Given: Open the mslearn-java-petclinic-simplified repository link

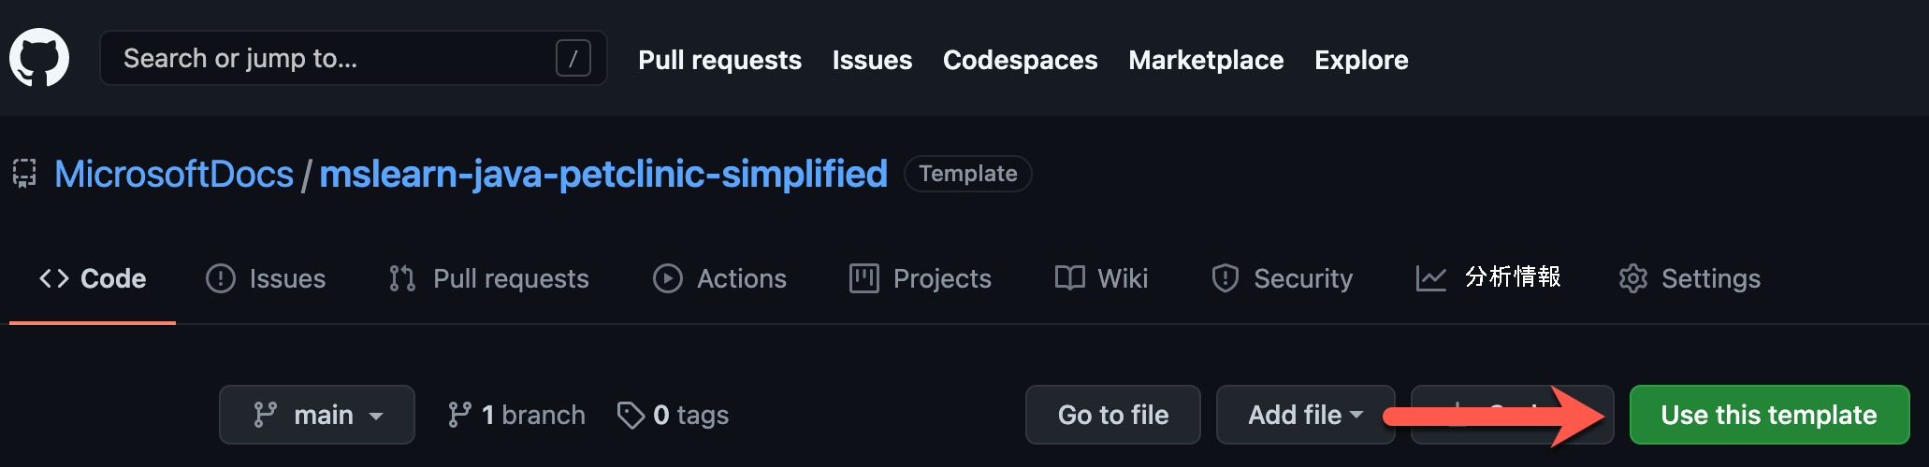Looking at the screenshot, I should coord(603,174).
